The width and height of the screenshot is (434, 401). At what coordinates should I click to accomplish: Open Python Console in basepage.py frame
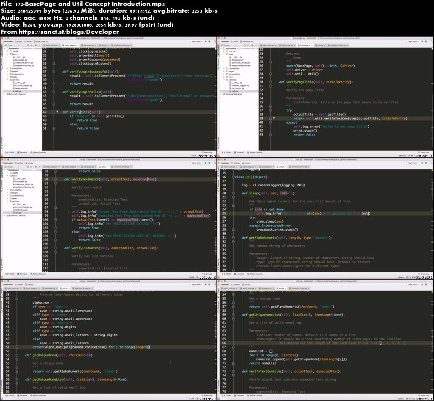point(255,152)
